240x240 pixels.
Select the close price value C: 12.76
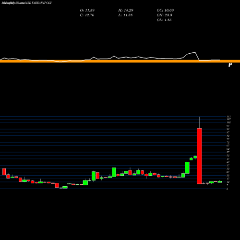coord(87,15)
